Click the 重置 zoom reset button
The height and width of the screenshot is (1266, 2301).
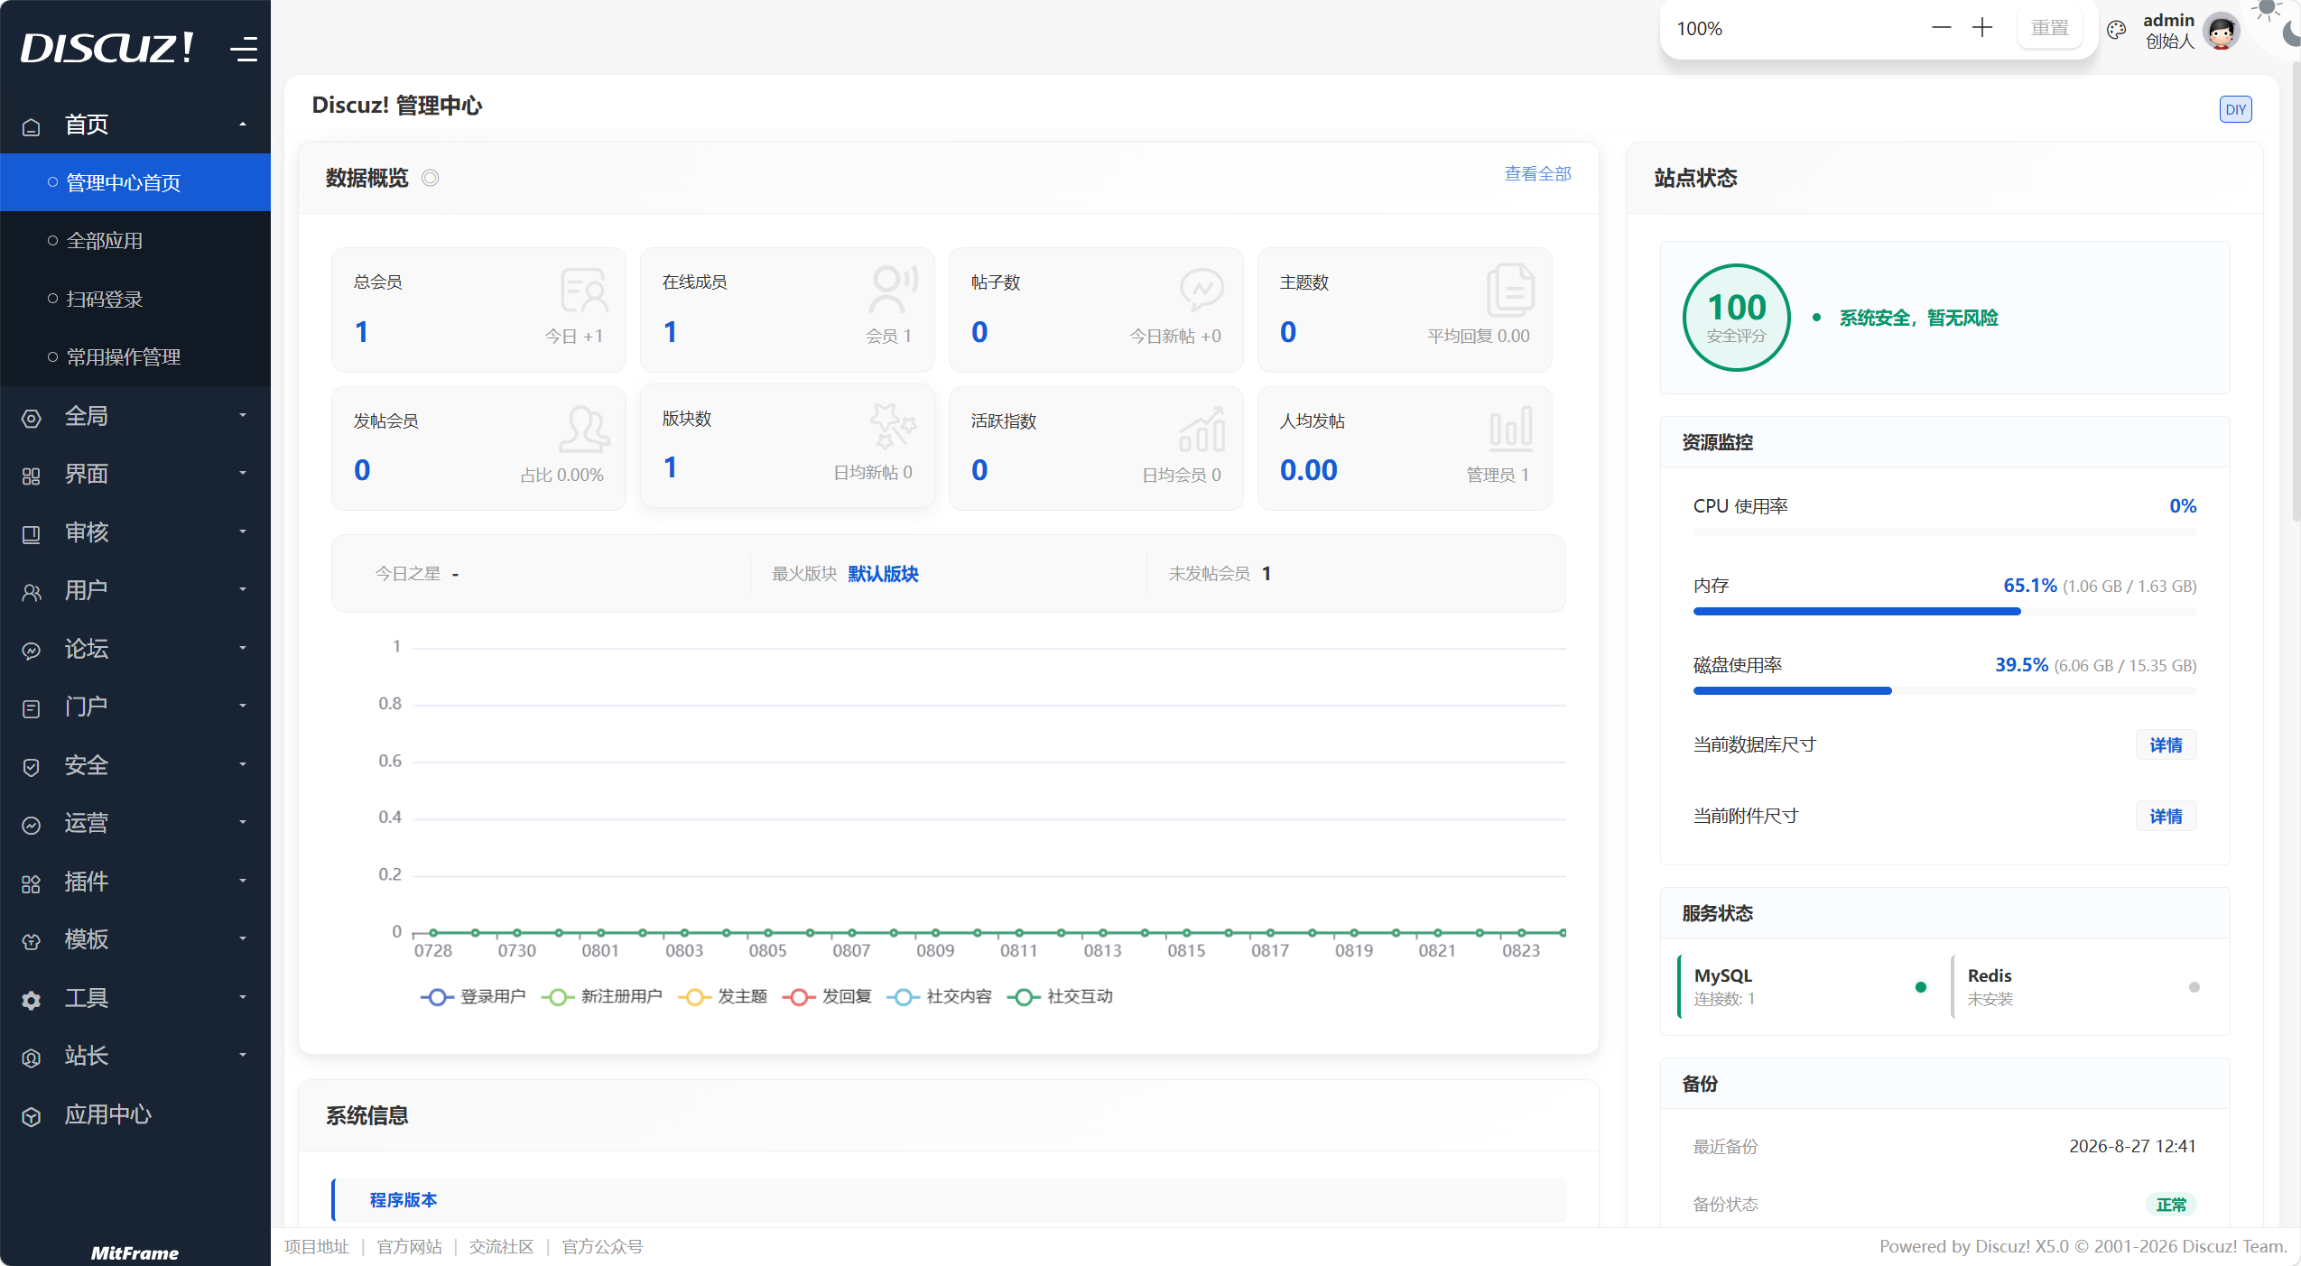[2049, 28]
